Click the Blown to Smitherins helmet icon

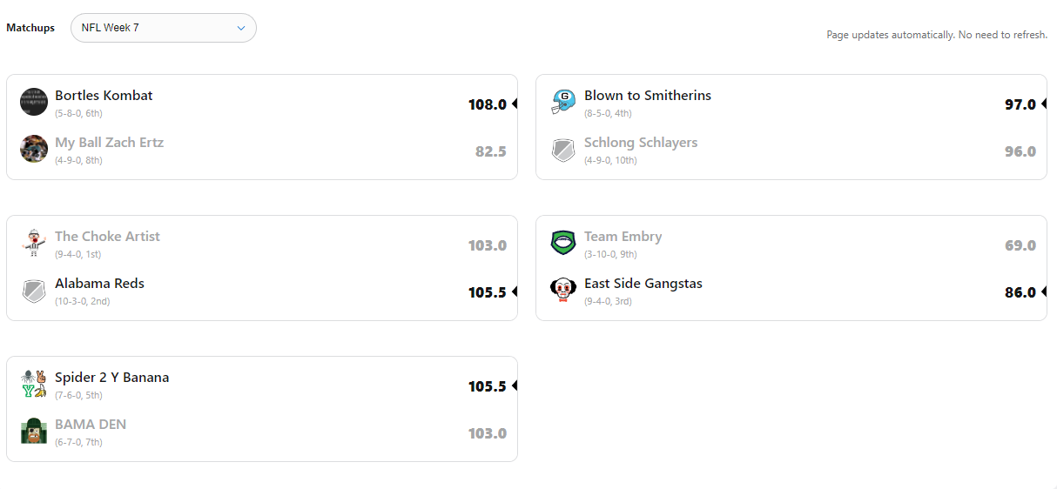[x=563, y=102]
